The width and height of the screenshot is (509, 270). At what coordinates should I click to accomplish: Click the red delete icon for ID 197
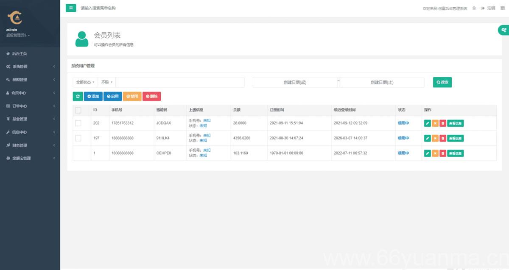click(442, 138)
